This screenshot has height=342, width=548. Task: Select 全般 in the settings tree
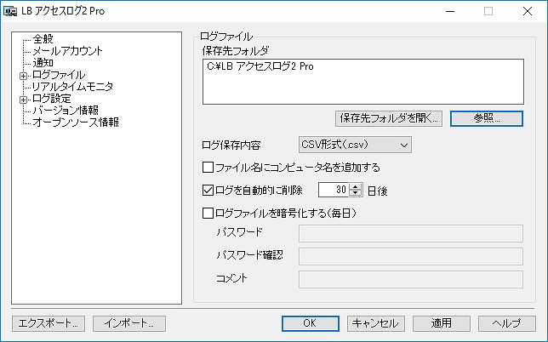43,39
